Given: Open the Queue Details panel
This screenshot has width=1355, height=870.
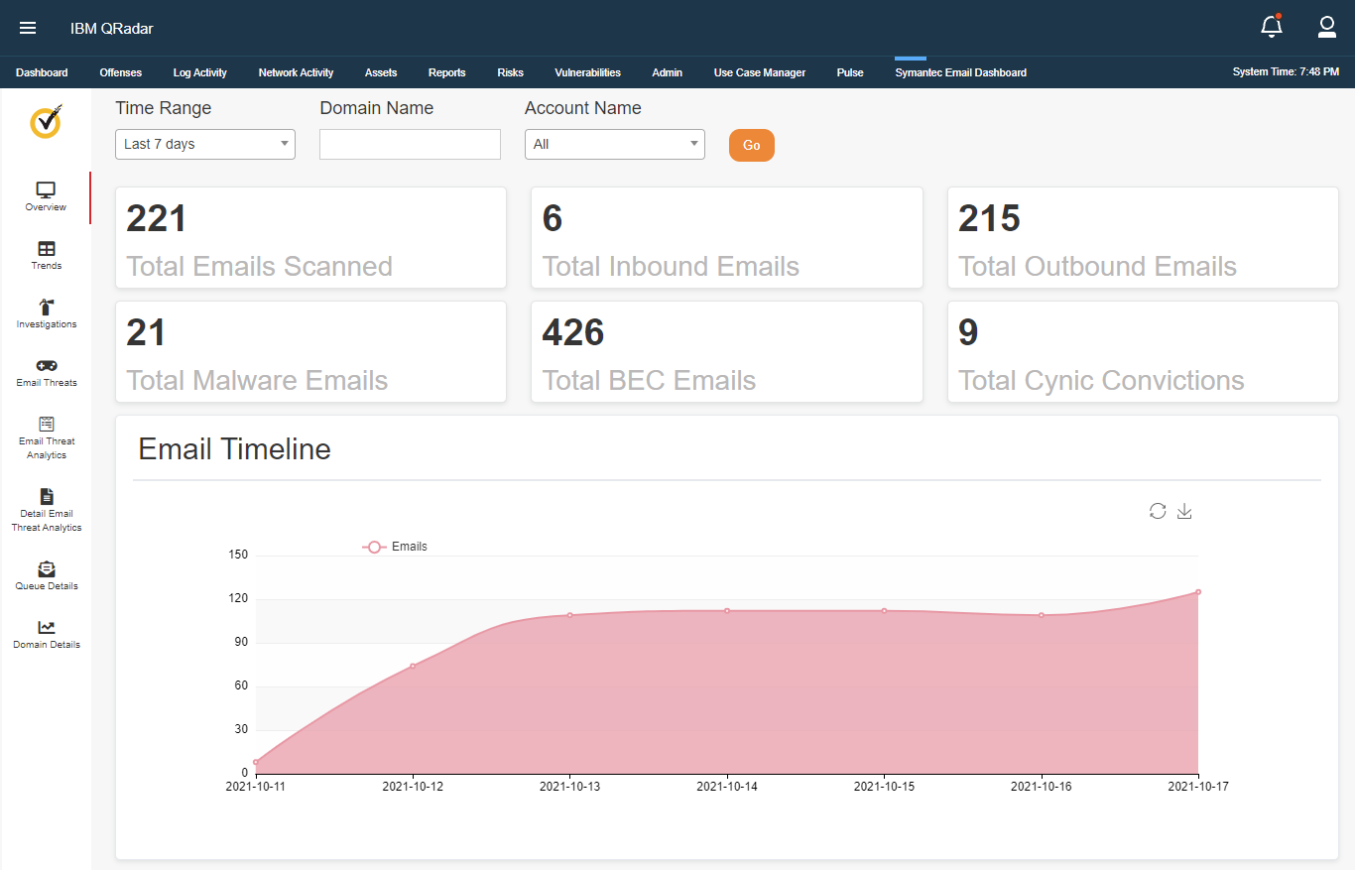Looking at the screenshot, I should coord(46,573).
